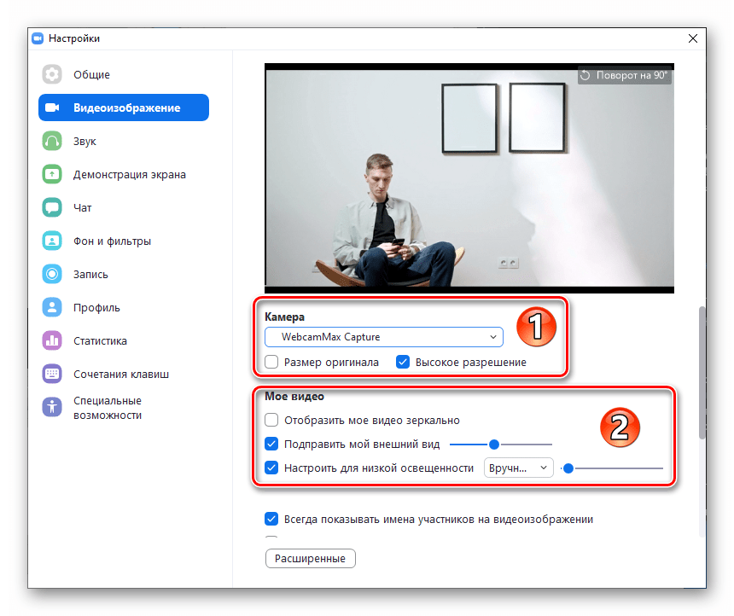Image resolution: width=734 pixels, height=616 pixels.
Task: Select the Audio (Звук) headphones icon
Action: [x=52, y=142]
